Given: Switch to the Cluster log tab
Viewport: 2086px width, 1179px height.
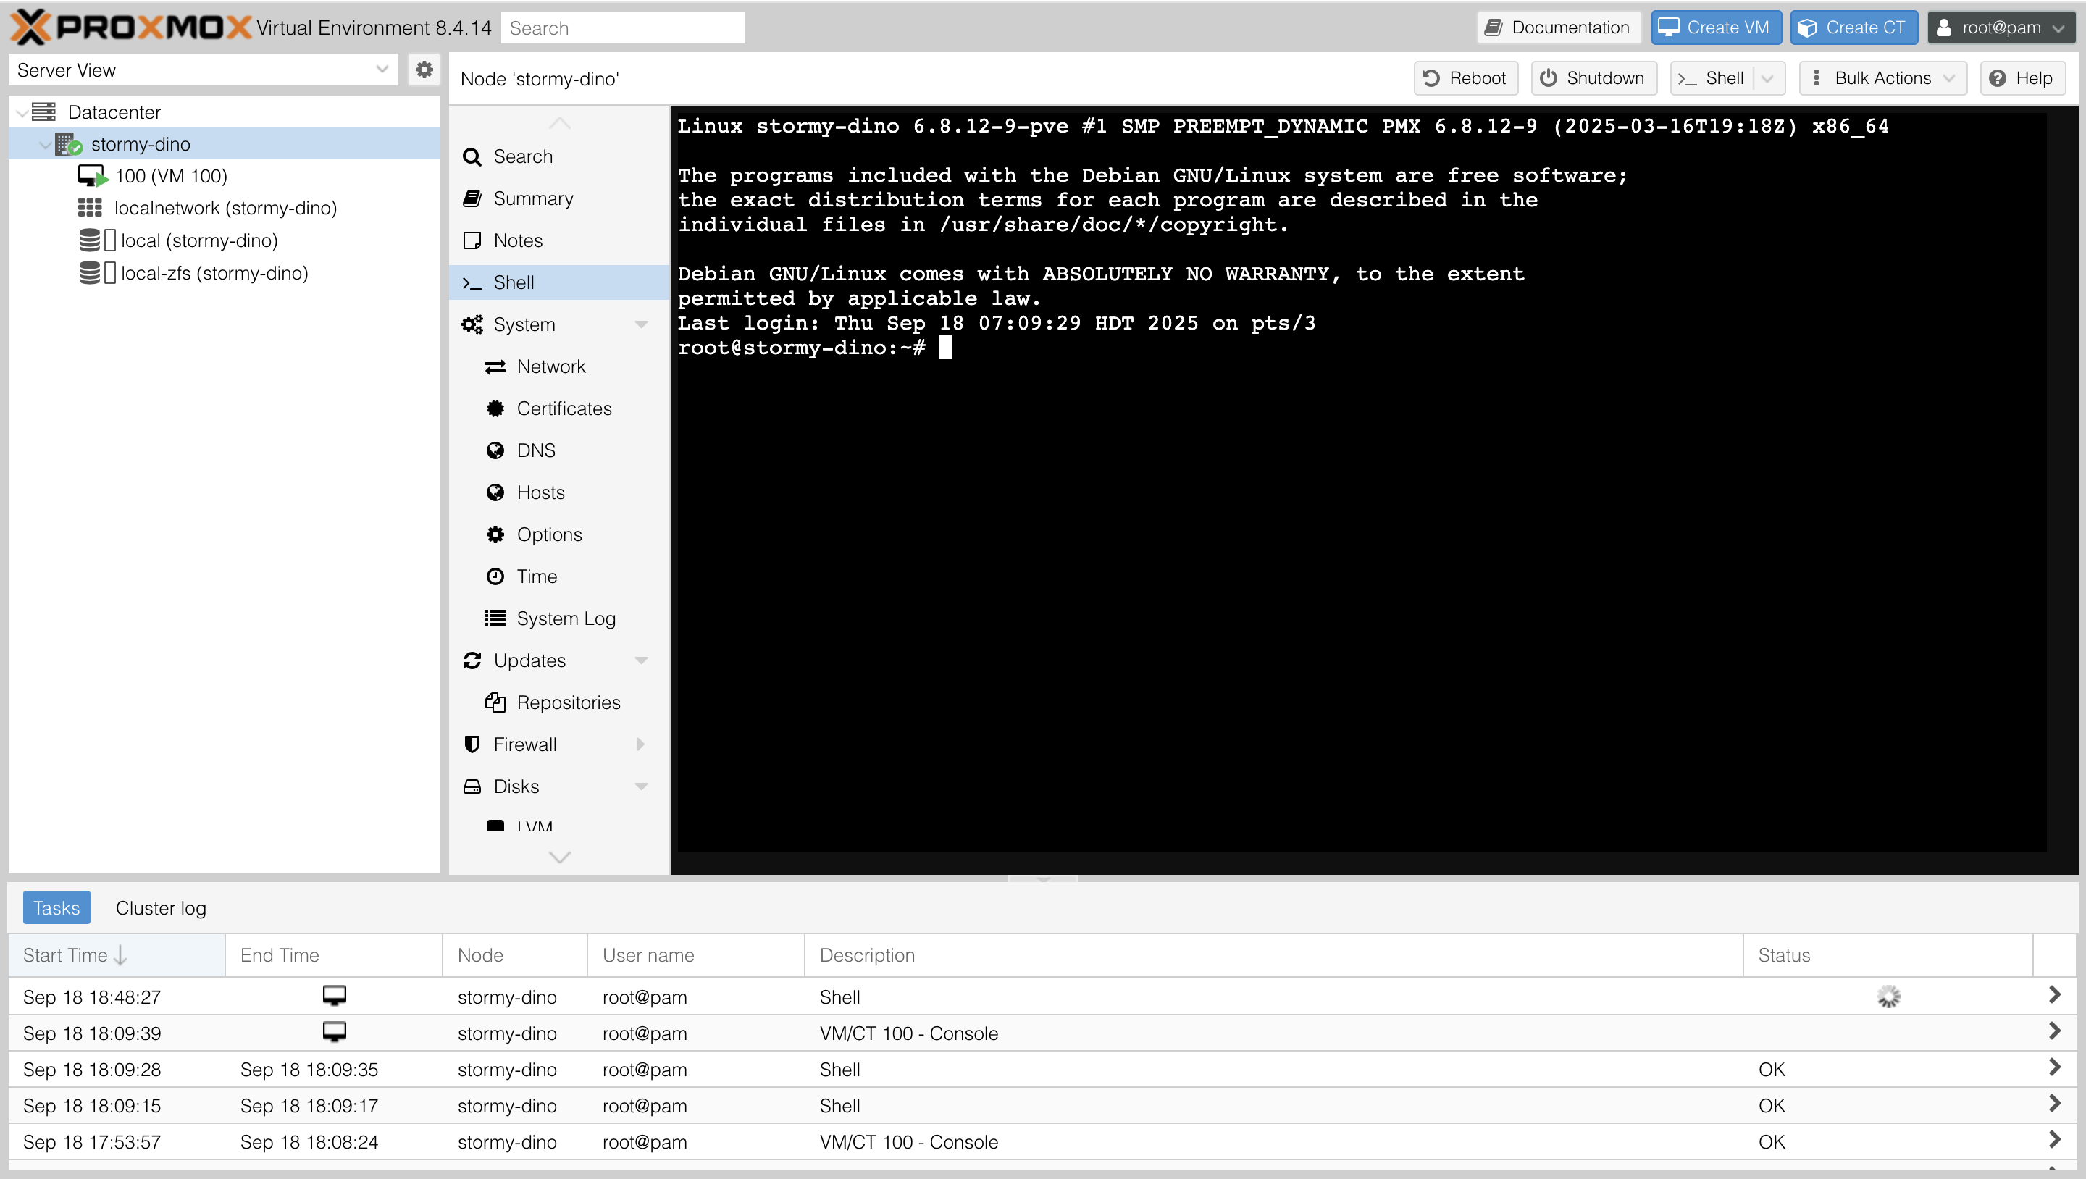Looking at the screenshot, I should click(160, 907).
